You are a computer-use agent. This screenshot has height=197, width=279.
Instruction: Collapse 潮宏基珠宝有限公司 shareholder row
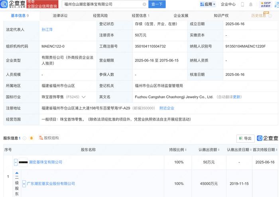coord(16,162)
